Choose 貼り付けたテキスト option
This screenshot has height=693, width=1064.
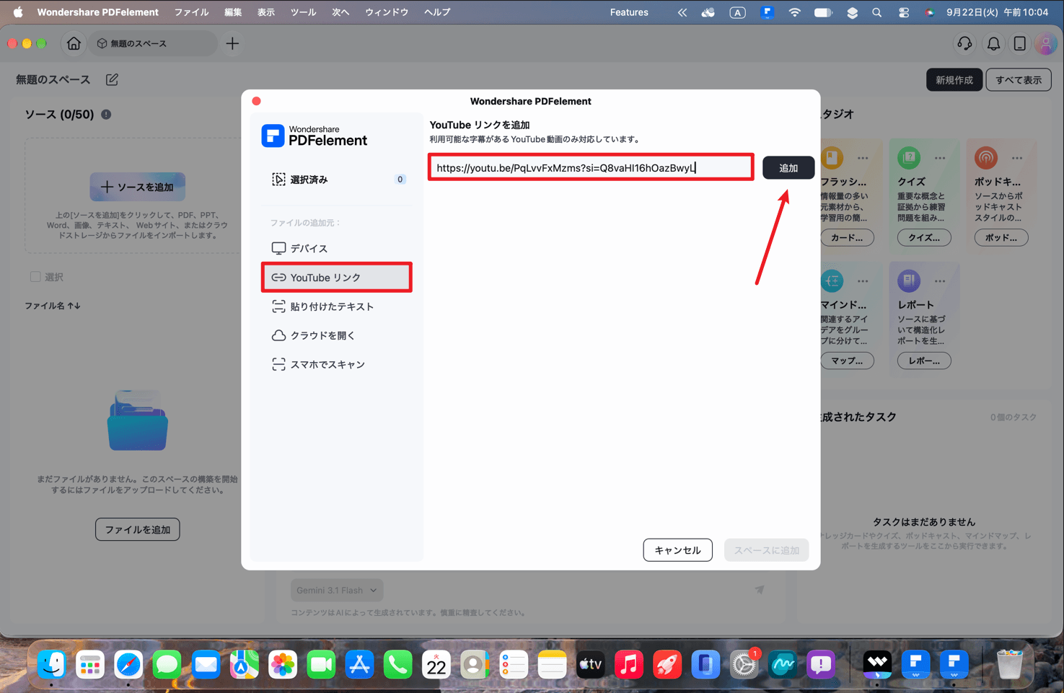(337, 306)
